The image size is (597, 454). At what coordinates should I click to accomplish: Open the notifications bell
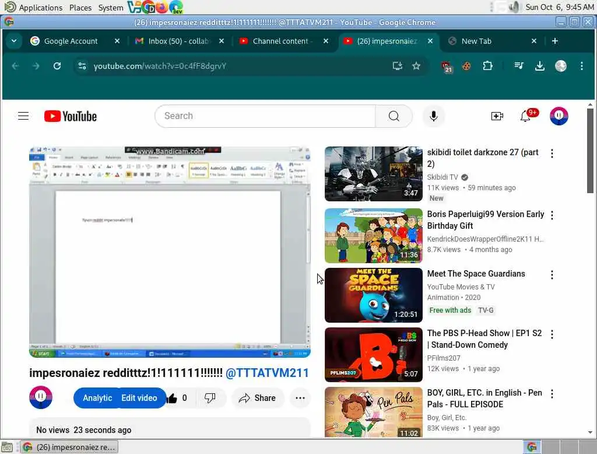click(x=526, y=116)
